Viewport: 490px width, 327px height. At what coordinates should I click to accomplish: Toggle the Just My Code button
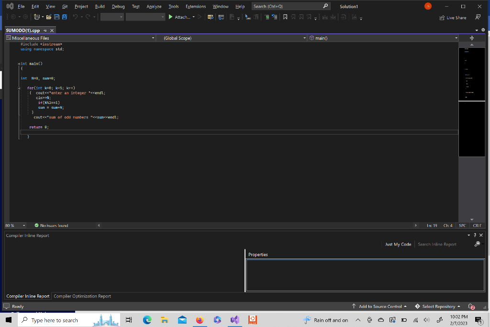click(x=398, y=244)
